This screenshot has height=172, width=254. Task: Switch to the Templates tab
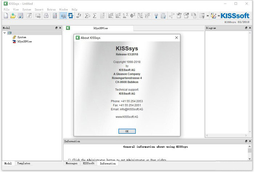[x=24, y=163]
